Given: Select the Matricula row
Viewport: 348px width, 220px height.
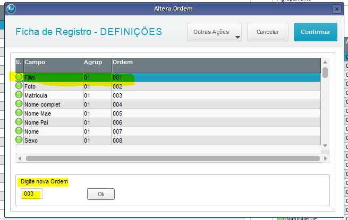Looking at the screenshot, I should [168, 95].
